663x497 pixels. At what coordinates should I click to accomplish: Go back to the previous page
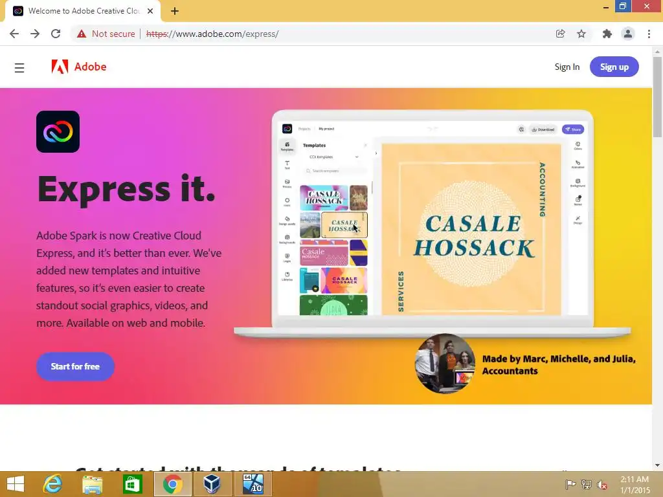point(14,34)
